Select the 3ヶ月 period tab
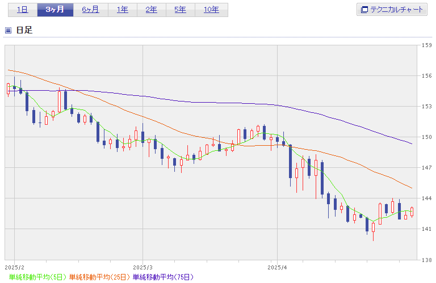Screen dimensions: 436x283 click(55, 10)
